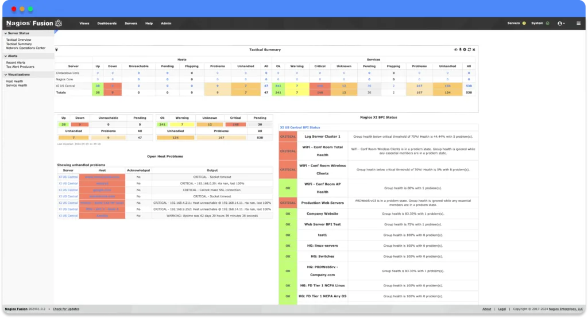This screenshot has width=588, height=318.
Task: Click the OK status for Company Website
Action: [288, 214]
